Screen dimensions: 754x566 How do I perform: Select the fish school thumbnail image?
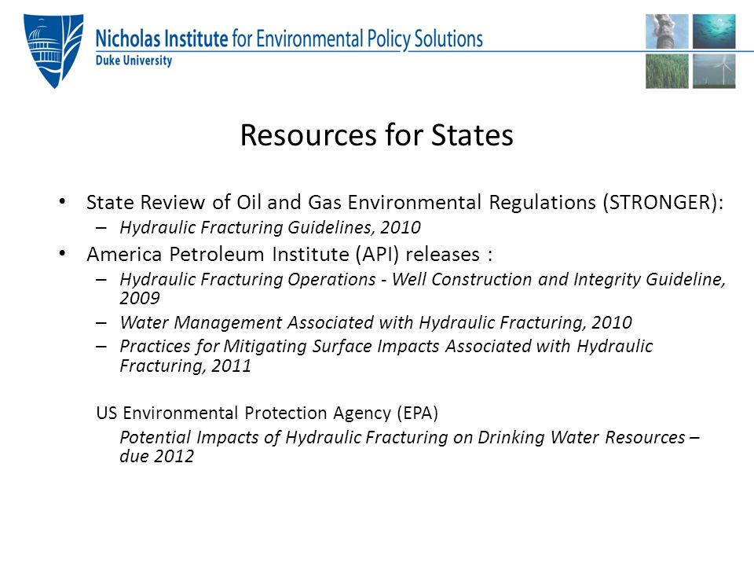[x=714, y=31]
